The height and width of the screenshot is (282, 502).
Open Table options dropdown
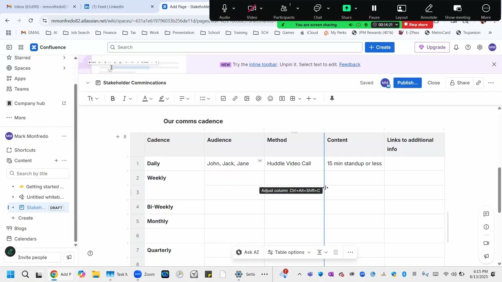[289, 253]
